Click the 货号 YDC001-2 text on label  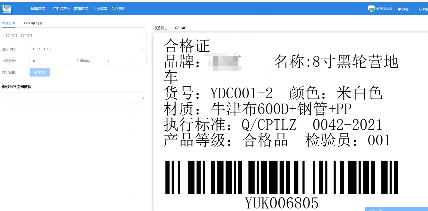click(x=218, y=93)
